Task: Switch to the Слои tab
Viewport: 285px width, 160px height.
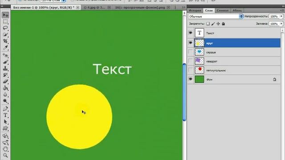Action: (x=209, y=11)
